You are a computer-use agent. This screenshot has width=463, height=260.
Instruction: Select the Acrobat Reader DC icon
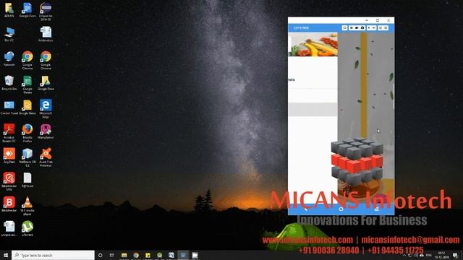point(9,133)
